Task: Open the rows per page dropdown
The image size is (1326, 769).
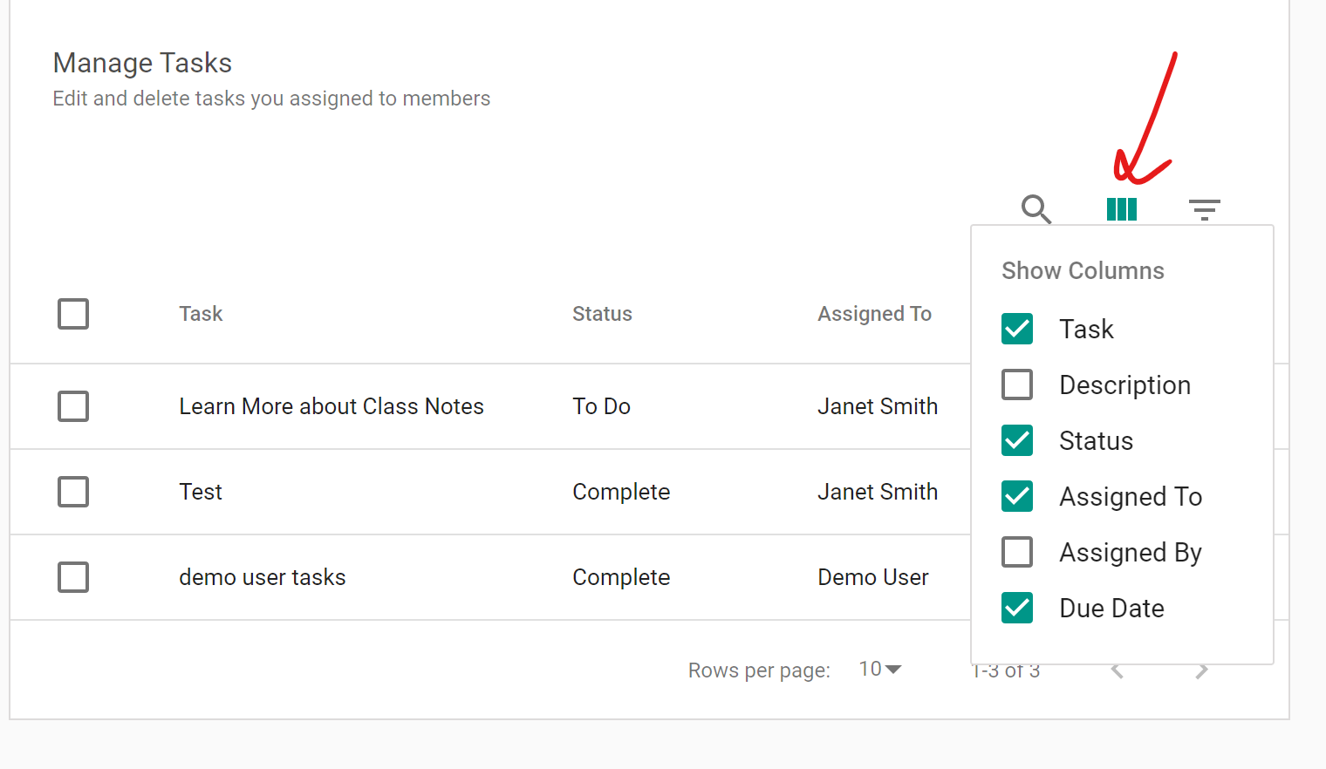Action: pos(879,670)
